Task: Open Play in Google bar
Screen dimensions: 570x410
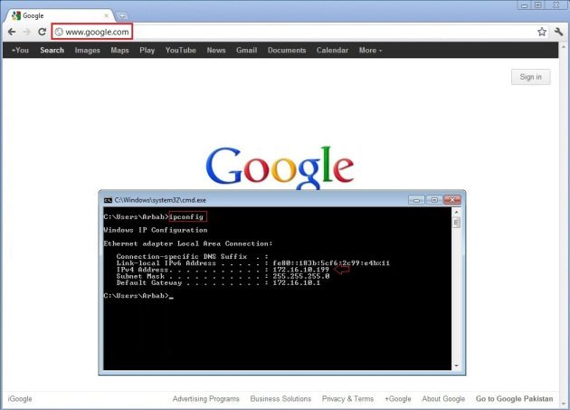Action: coord(147,50)
